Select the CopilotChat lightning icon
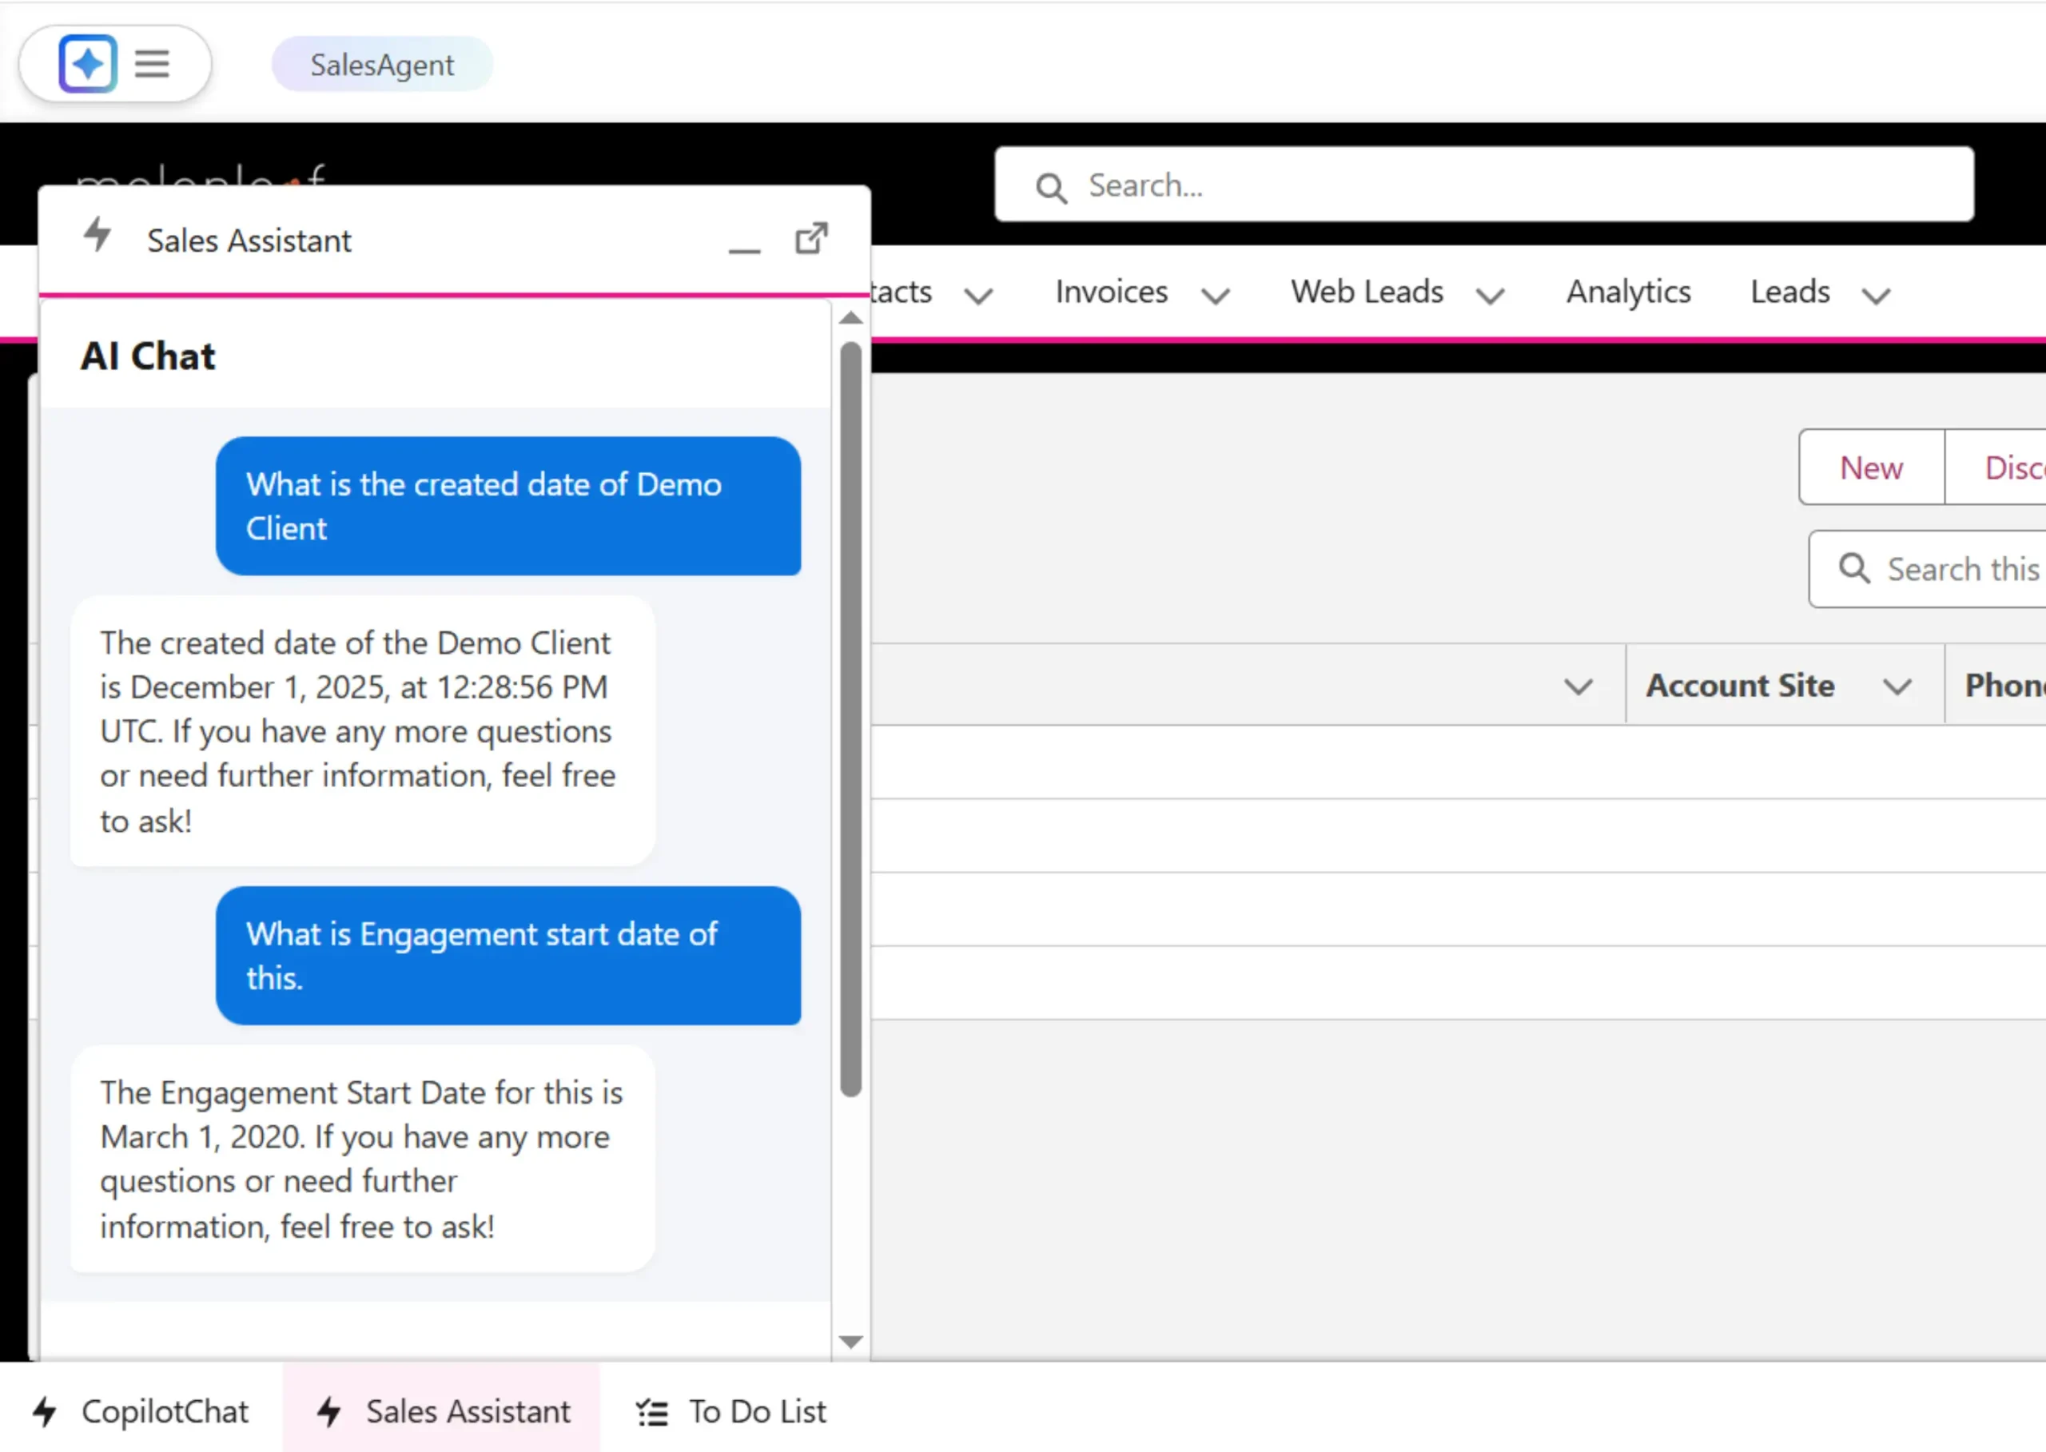Image resolution: width=2046 pixels, height=1452 pixels. [45, 1411]
